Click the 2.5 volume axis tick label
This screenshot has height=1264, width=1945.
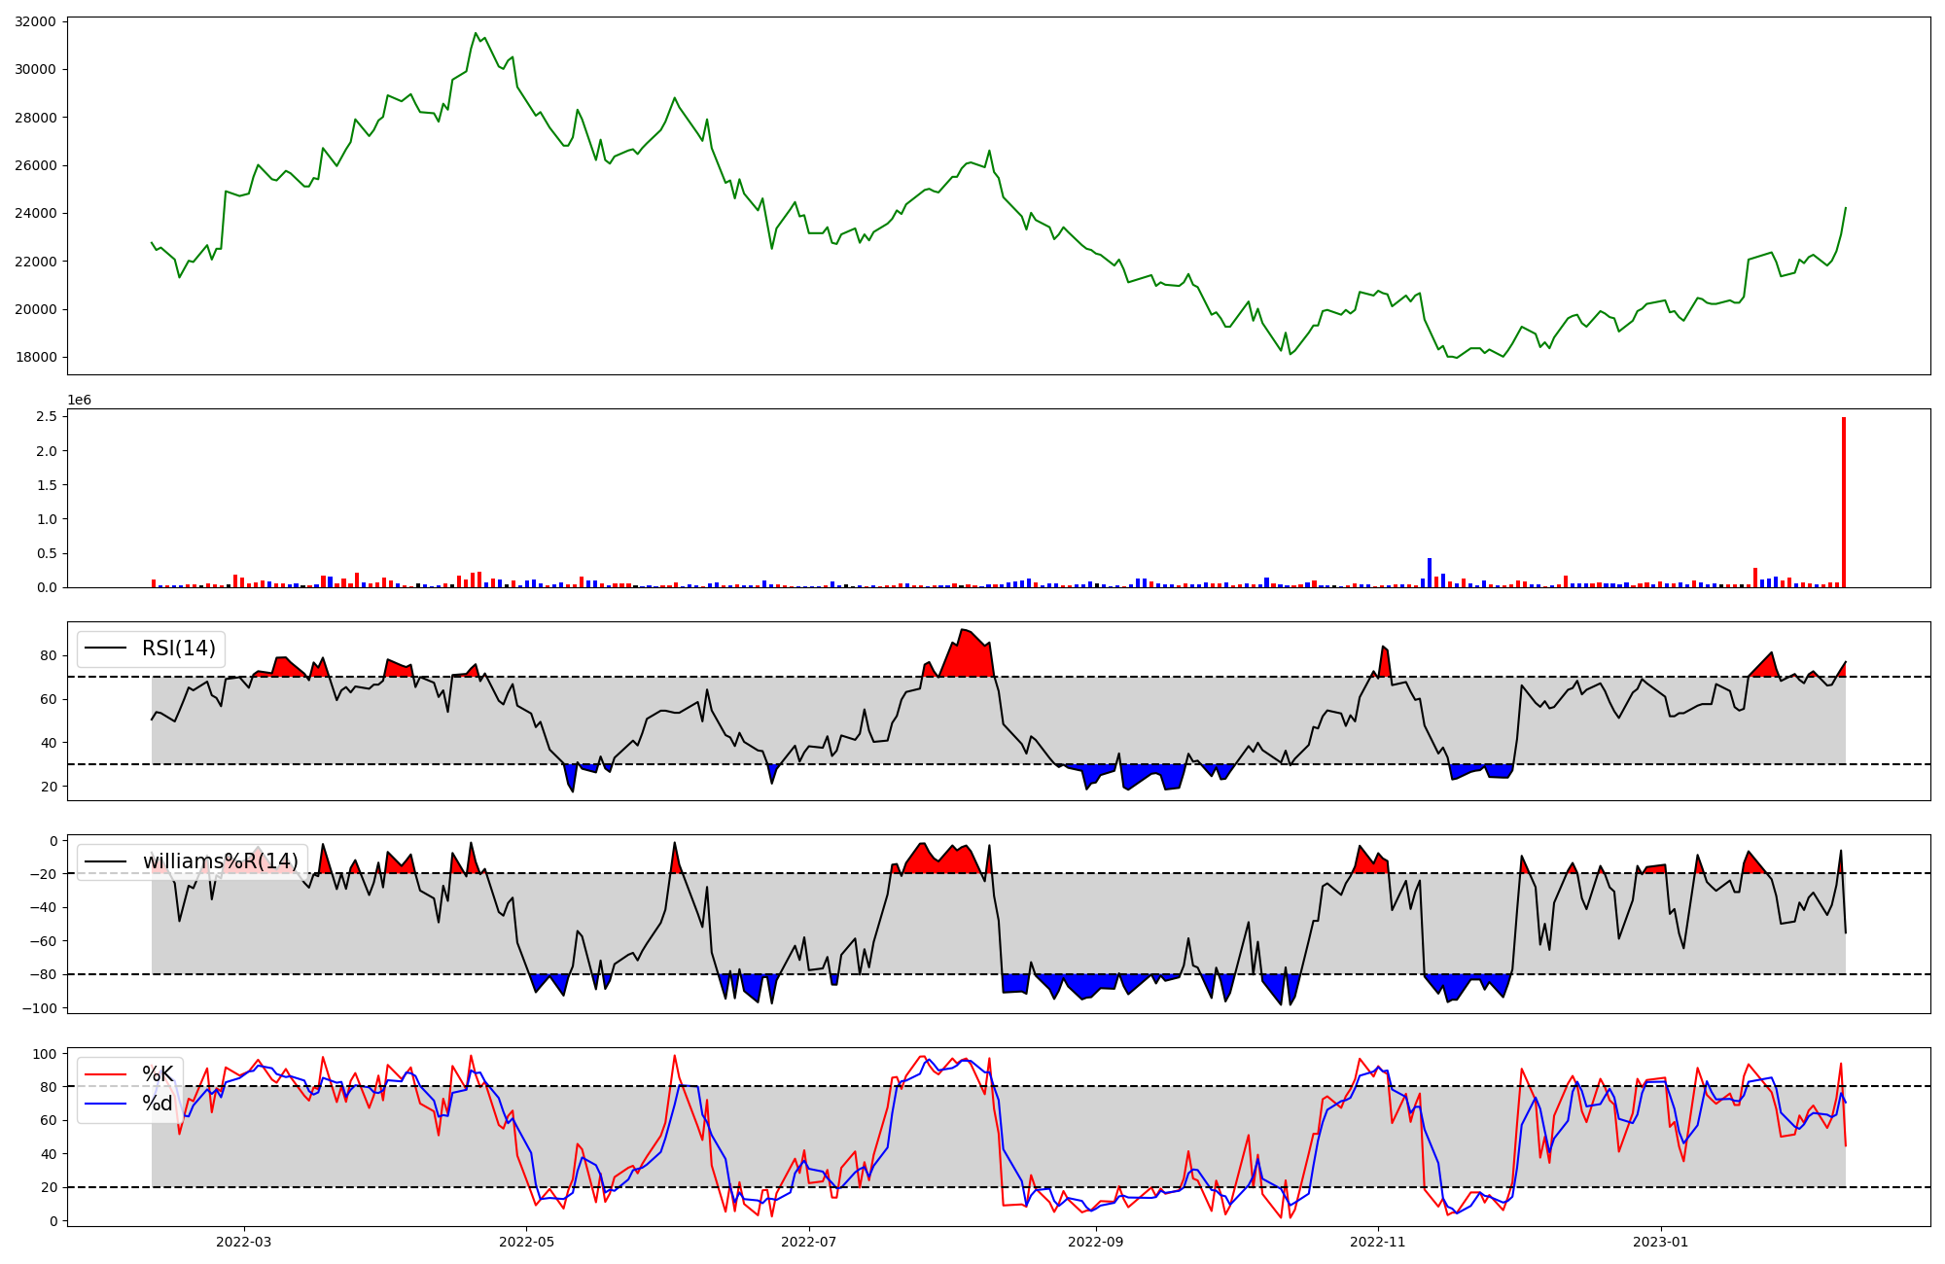pos(48,417)
